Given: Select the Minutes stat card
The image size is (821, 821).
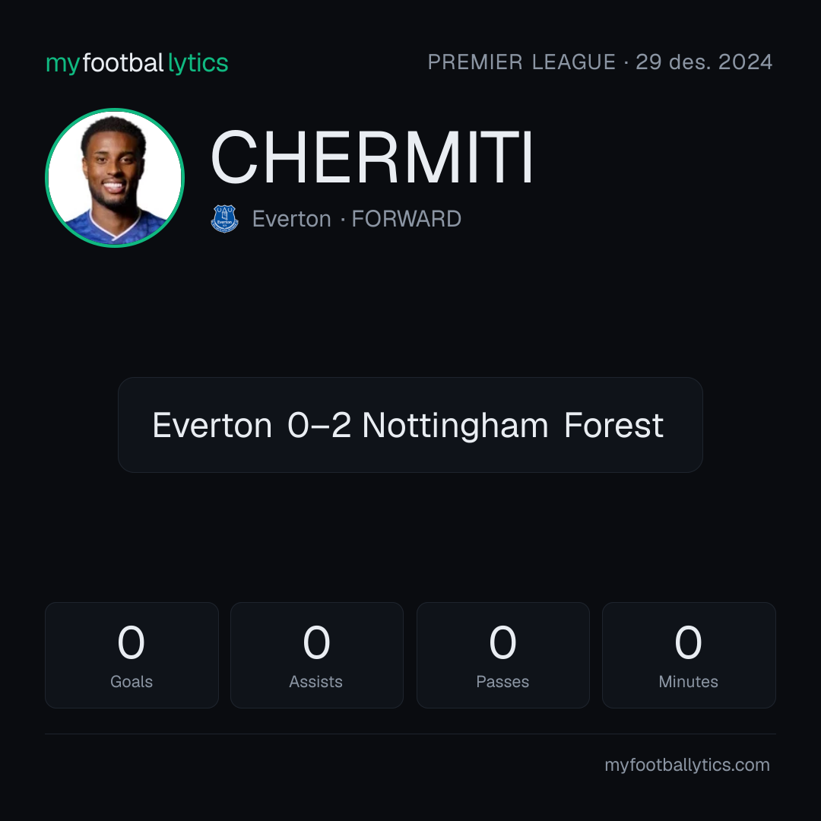Looking at the screenshot, I should pos(689,655).
